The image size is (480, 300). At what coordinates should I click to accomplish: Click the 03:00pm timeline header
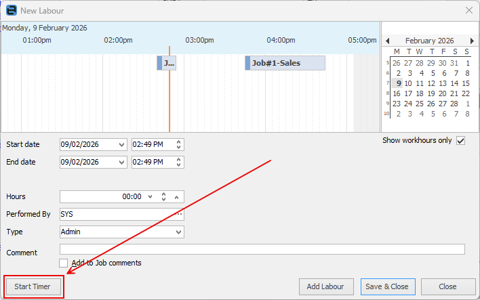point(199,41)
